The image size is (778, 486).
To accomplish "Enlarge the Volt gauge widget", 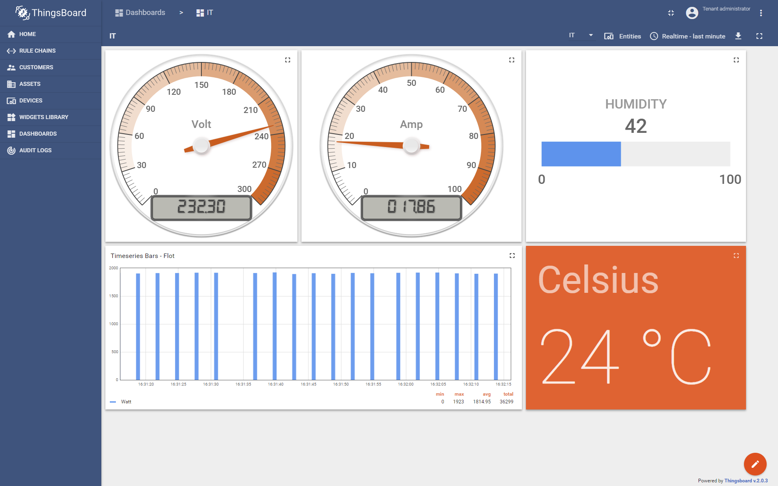I will tap(288, 60).
